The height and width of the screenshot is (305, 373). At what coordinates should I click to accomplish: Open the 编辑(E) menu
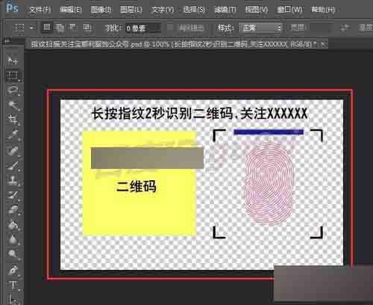[71, 10]
